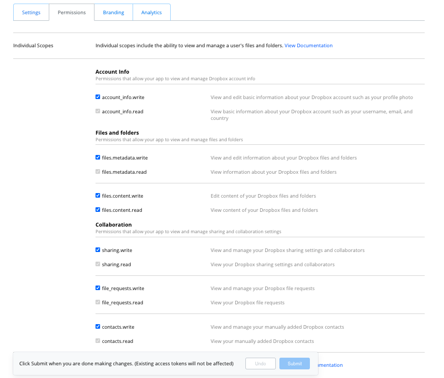444x378 pixels.
Task: Uncheck the files.content.write permission
Action: pos(98,195)
